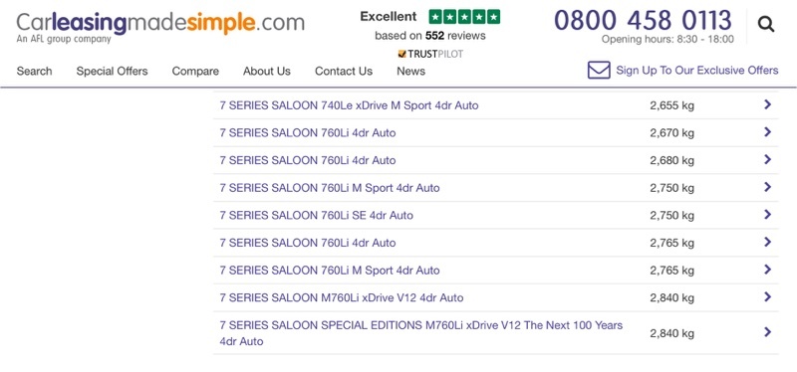This screenshot has height=372, width=797.
Task: Click the chevron for The Next 100 Years edition
Action: click(x=767, y=332)
